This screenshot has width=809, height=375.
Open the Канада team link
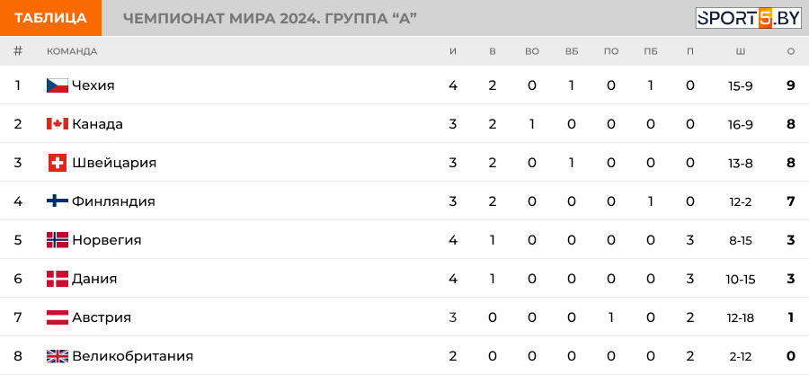point(97,124)
